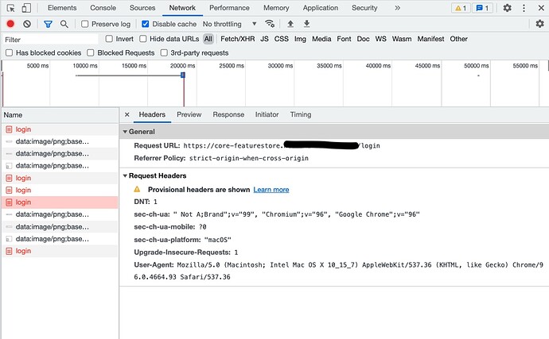
Task: Open the Initiator tab
Action: tap(267, 114)
